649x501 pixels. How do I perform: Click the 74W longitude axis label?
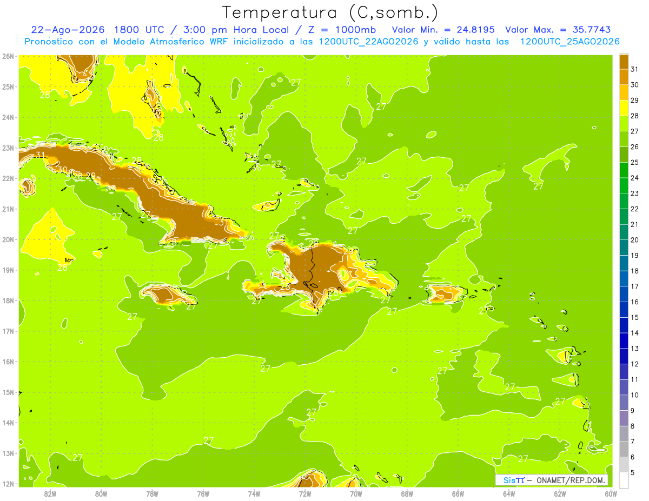tap(254, 493)
